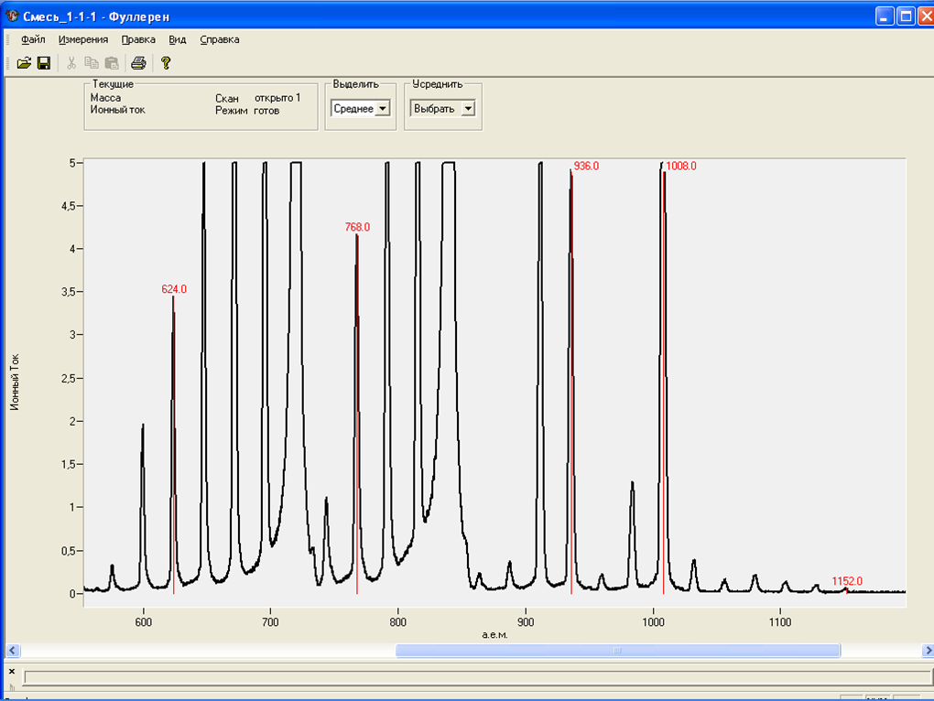Open the Измерения menu
This screenshot has width=934, height=701.
coord(83,39)
